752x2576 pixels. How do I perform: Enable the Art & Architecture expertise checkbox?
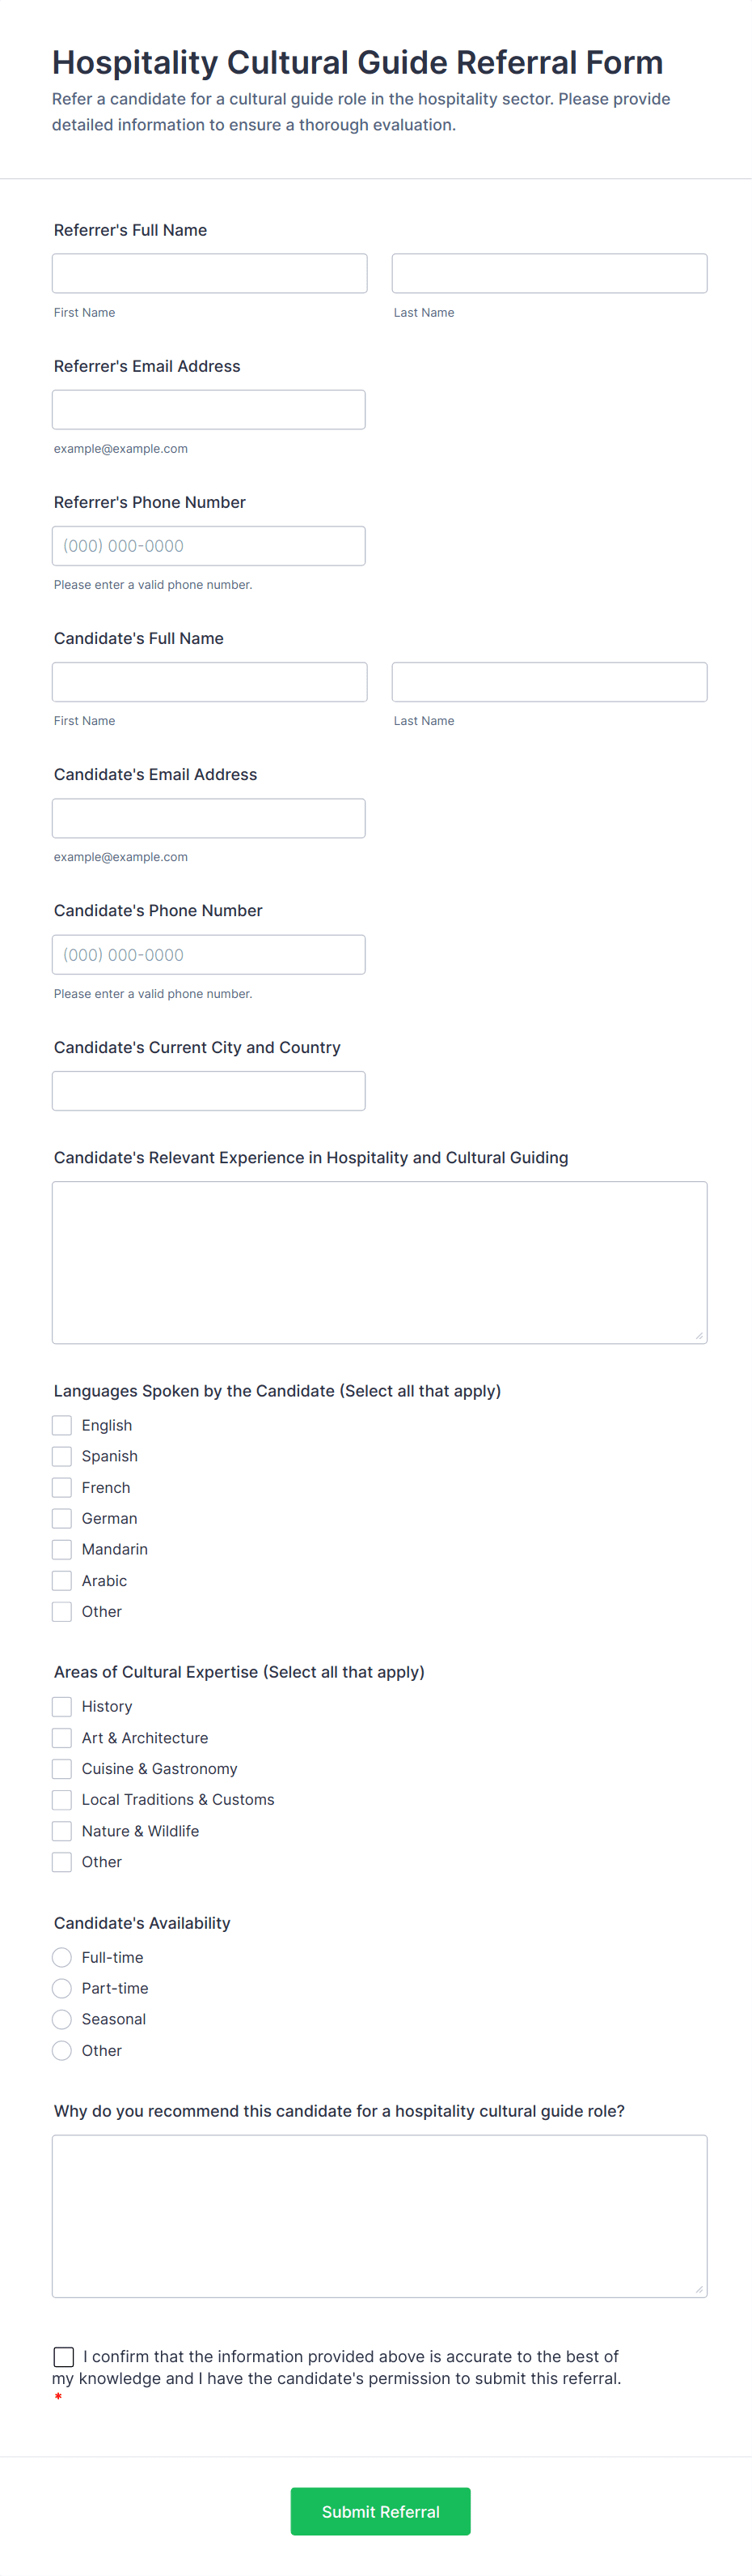coord(62,1738)
